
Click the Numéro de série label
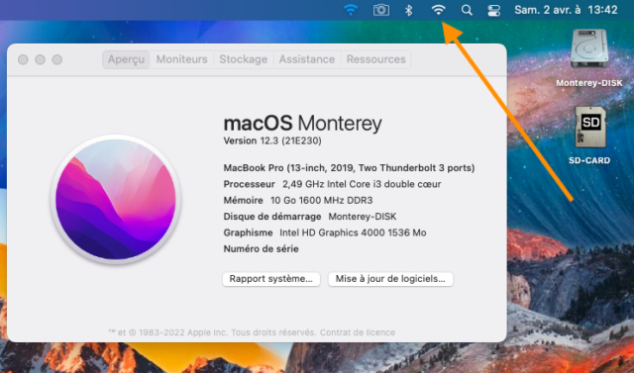(x=262, y=249)
